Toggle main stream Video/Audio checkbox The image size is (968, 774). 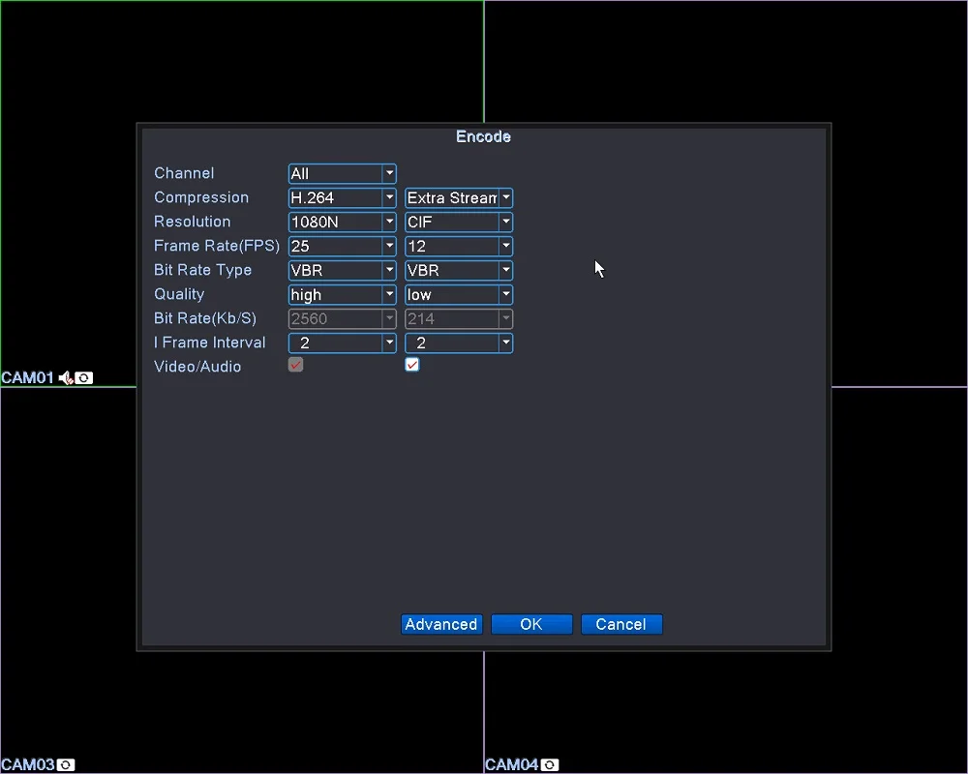pos(295,365)
